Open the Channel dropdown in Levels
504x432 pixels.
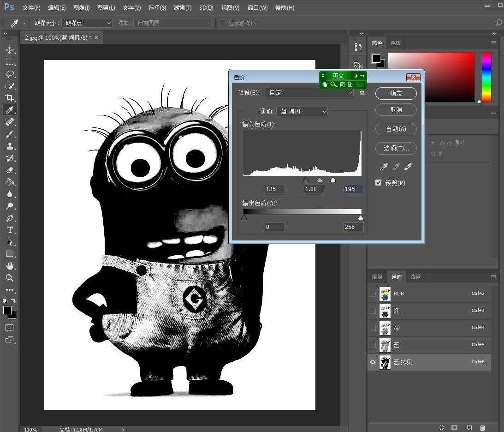click(302, 111)
